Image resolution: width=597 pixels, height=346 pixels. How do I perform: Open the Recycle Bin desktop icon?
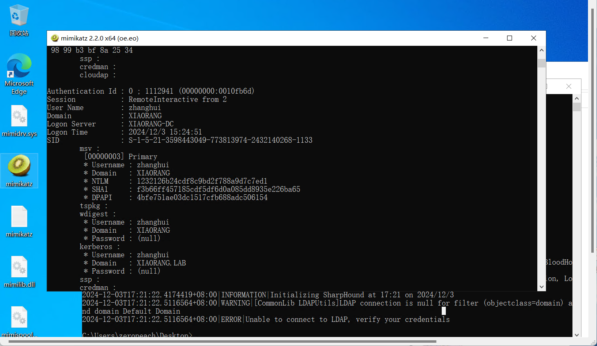19,20
